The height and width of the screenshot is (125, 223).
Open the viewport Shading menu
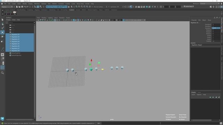click(44, 18)
